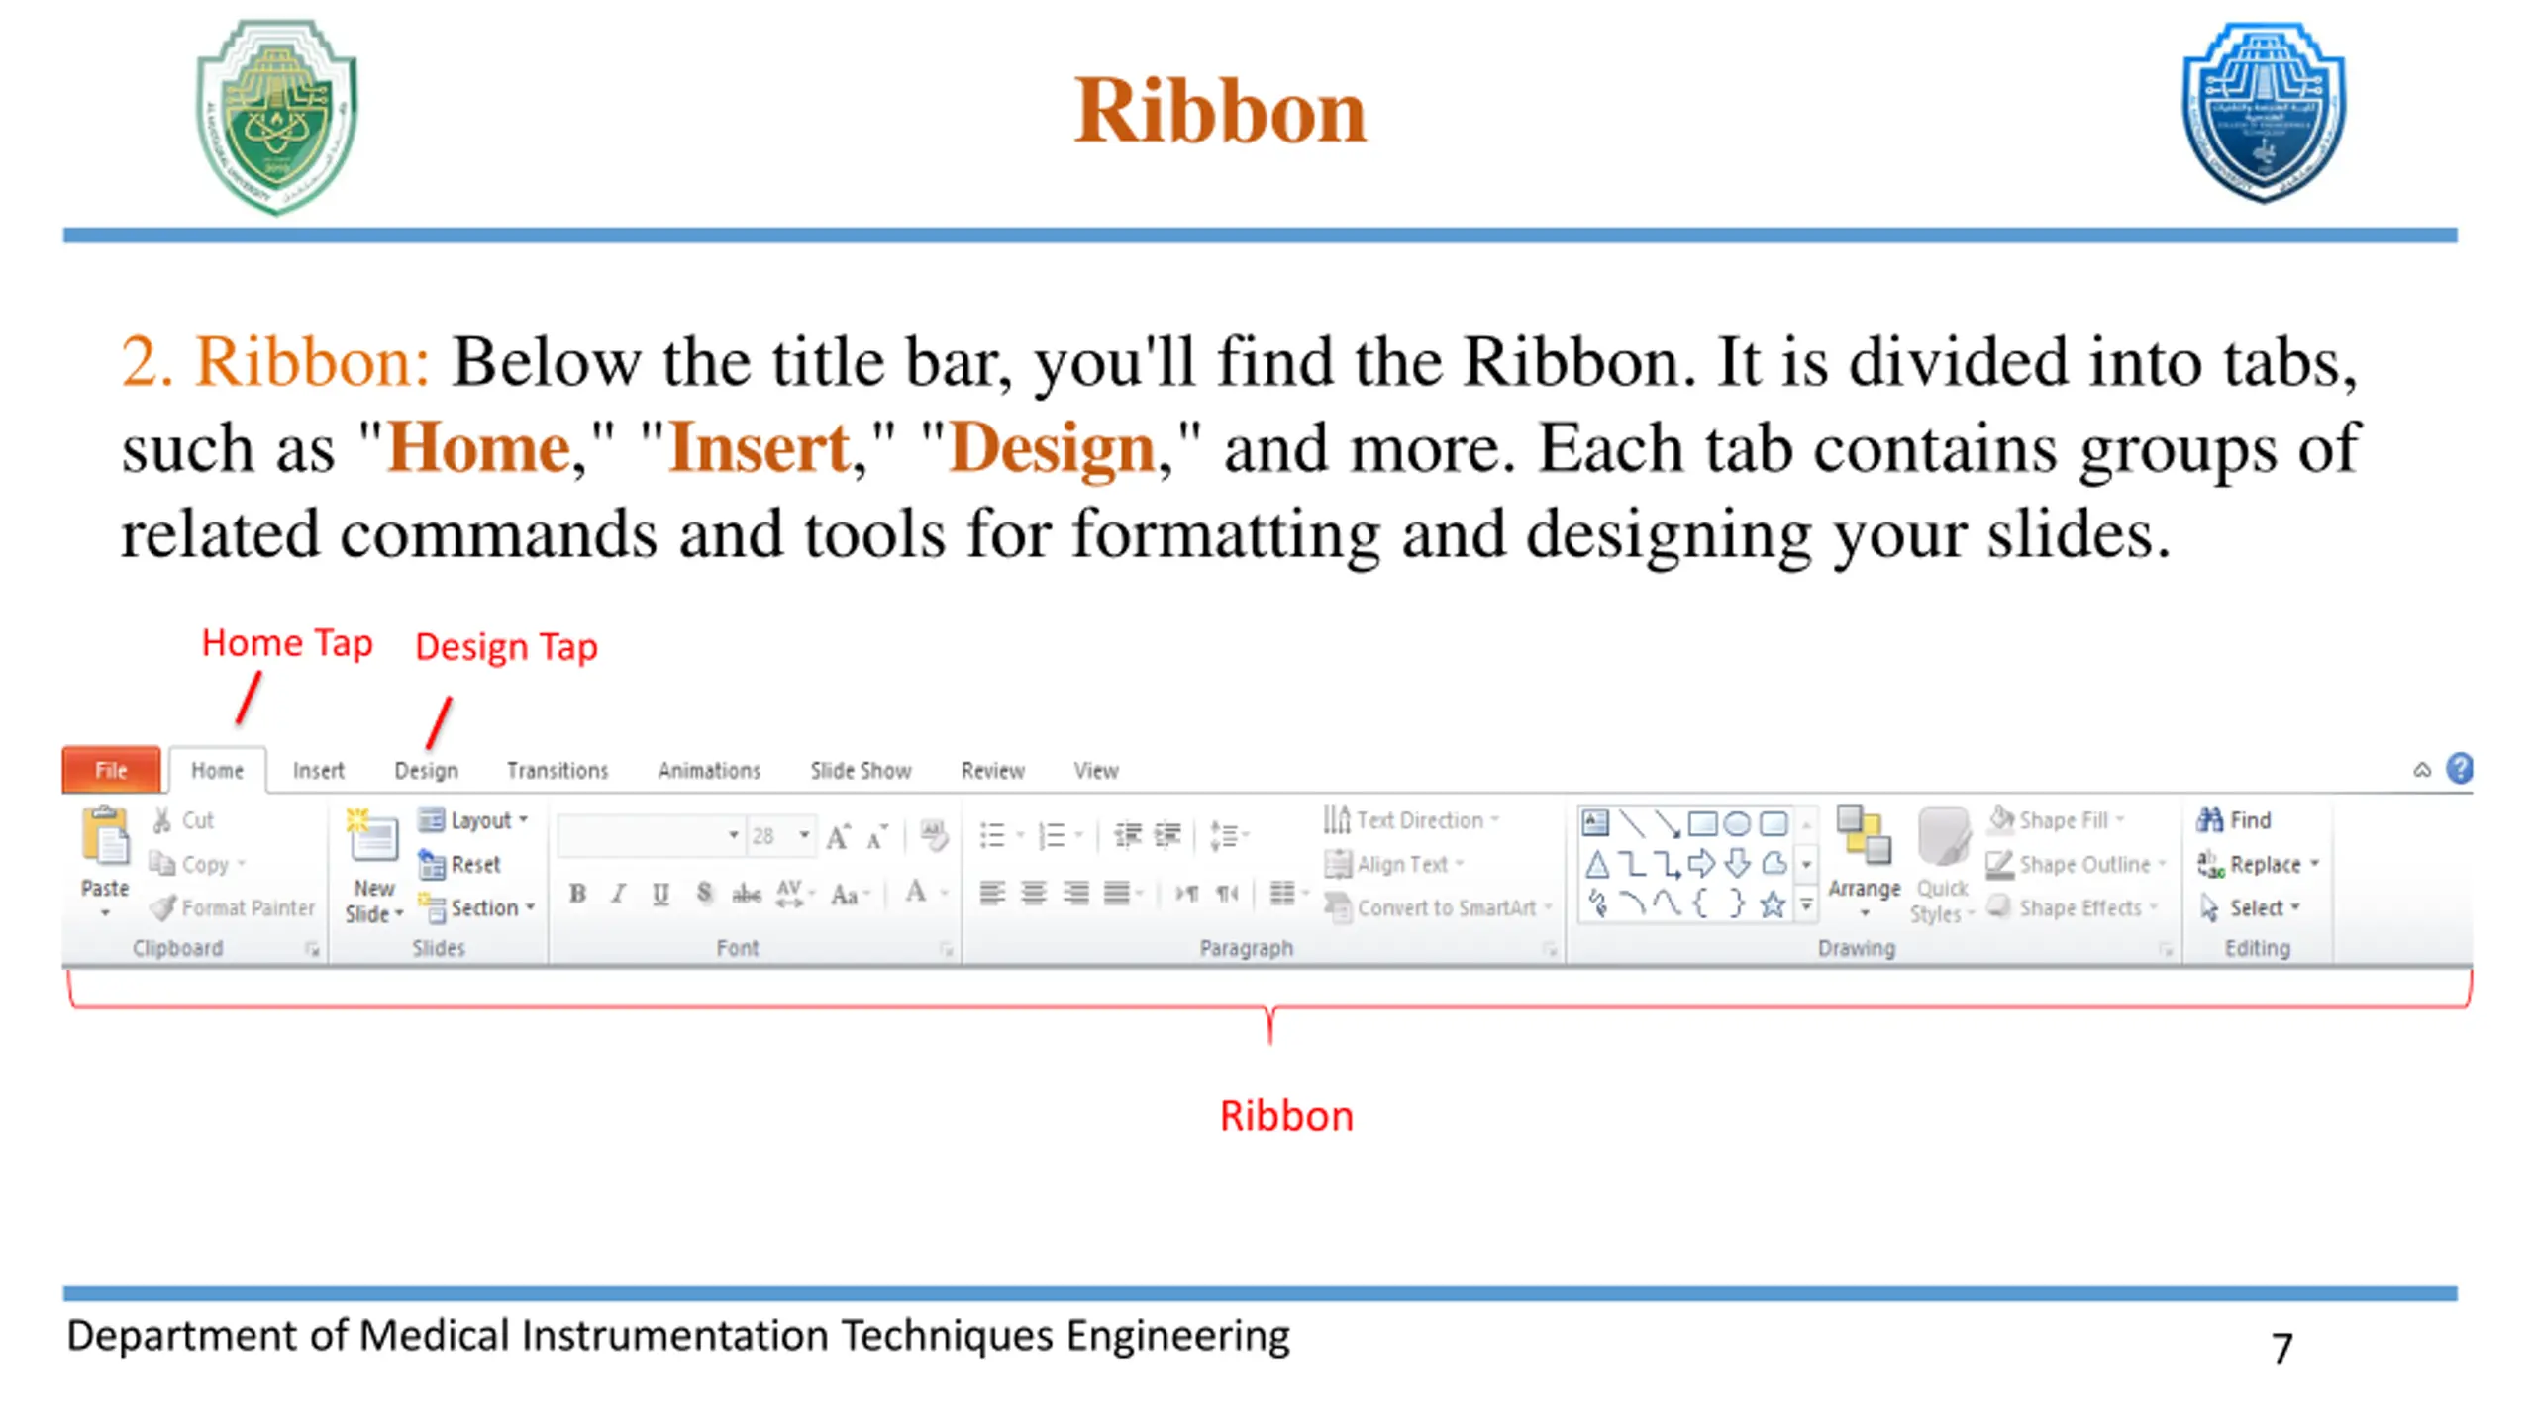Open the Shape Outline color menu

(2077, 864)
